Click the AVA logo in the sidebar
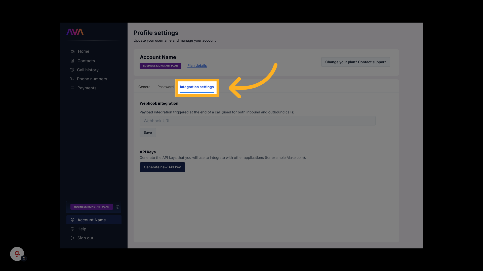 pyautogui.click(x=75, y=32)
